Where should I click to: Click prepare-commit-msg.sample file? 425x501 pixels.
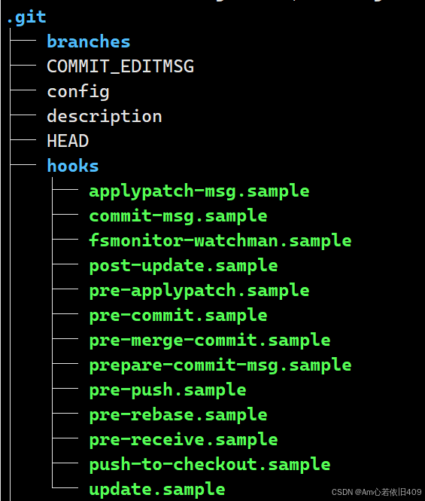click(x=220, y=365)
